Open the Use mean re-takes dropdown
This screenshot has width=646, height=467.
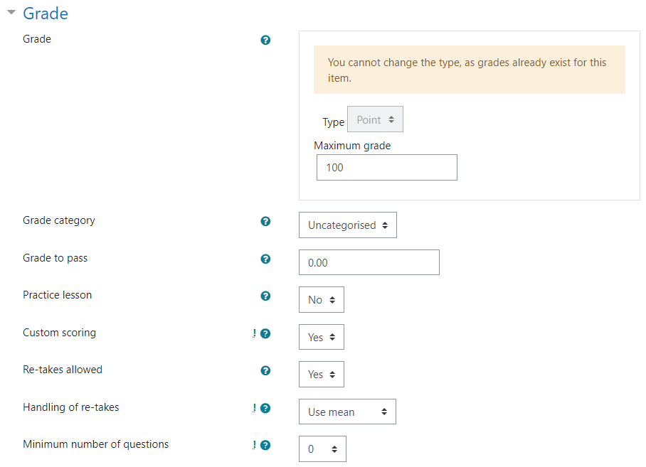coord(347,412)
